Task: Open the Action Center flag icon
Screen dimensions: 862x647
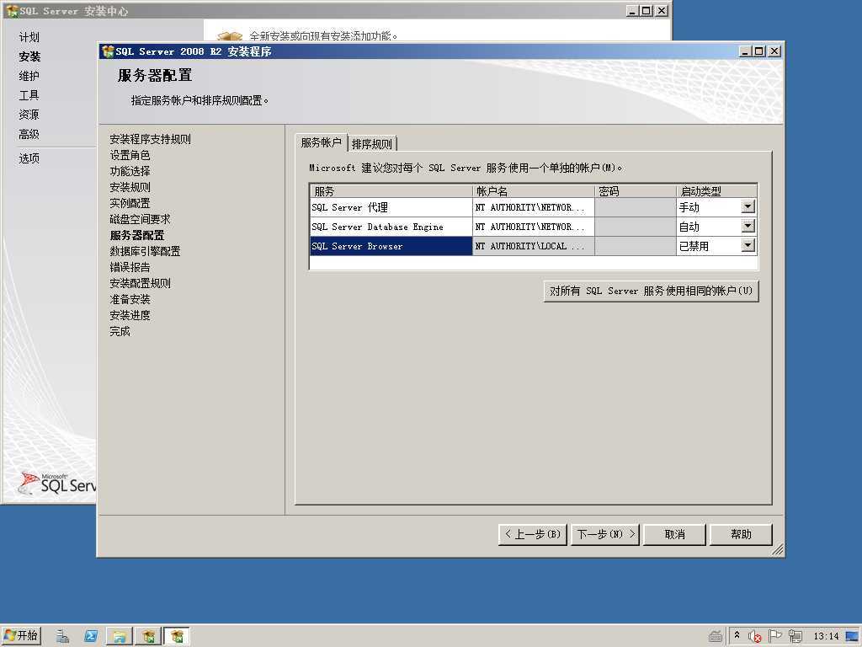Action: click(774, 636)
